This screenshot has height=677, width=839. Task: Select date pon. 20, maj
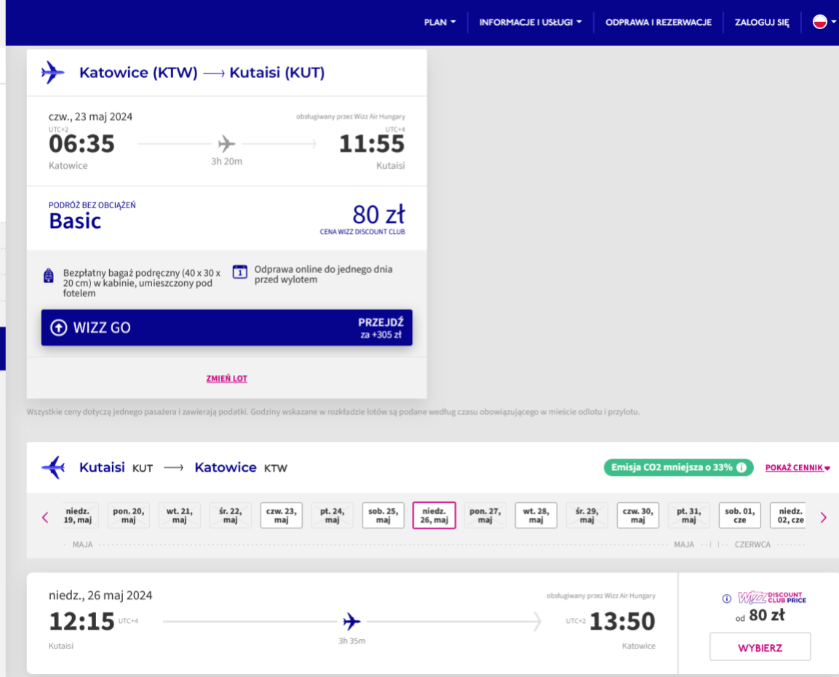128,515
